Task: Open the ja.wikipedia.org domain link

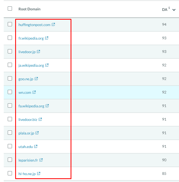Action: point(31,65)
